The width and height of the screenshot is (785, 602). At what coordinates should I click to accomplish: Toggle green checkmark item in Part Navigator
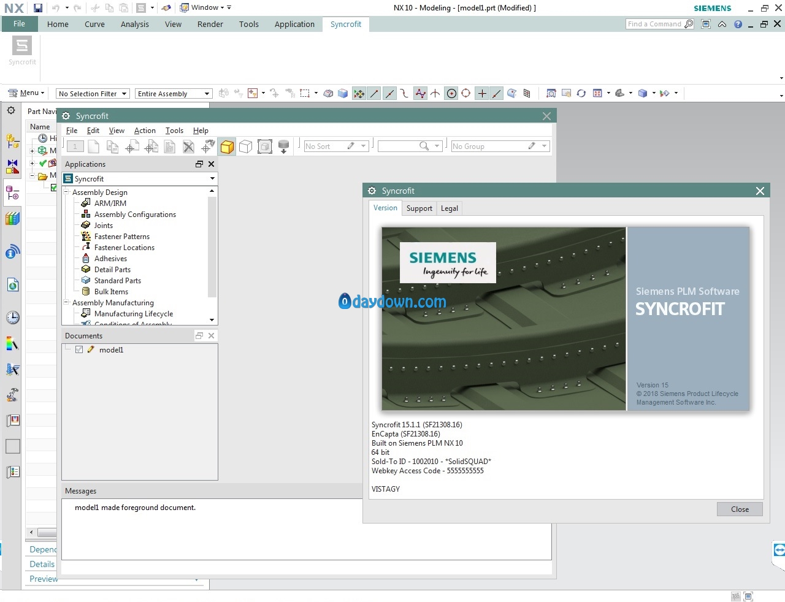pyautogui.click(x=43, y=163)
